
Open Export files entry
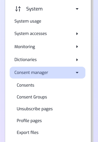point(28,133)
